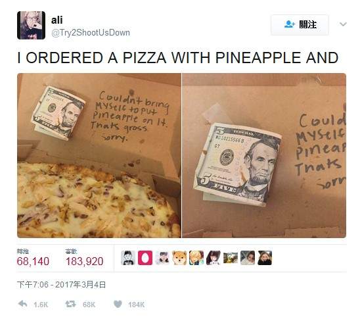Click the 1.6K reply count
360x321 pixels.
[41, 305]
